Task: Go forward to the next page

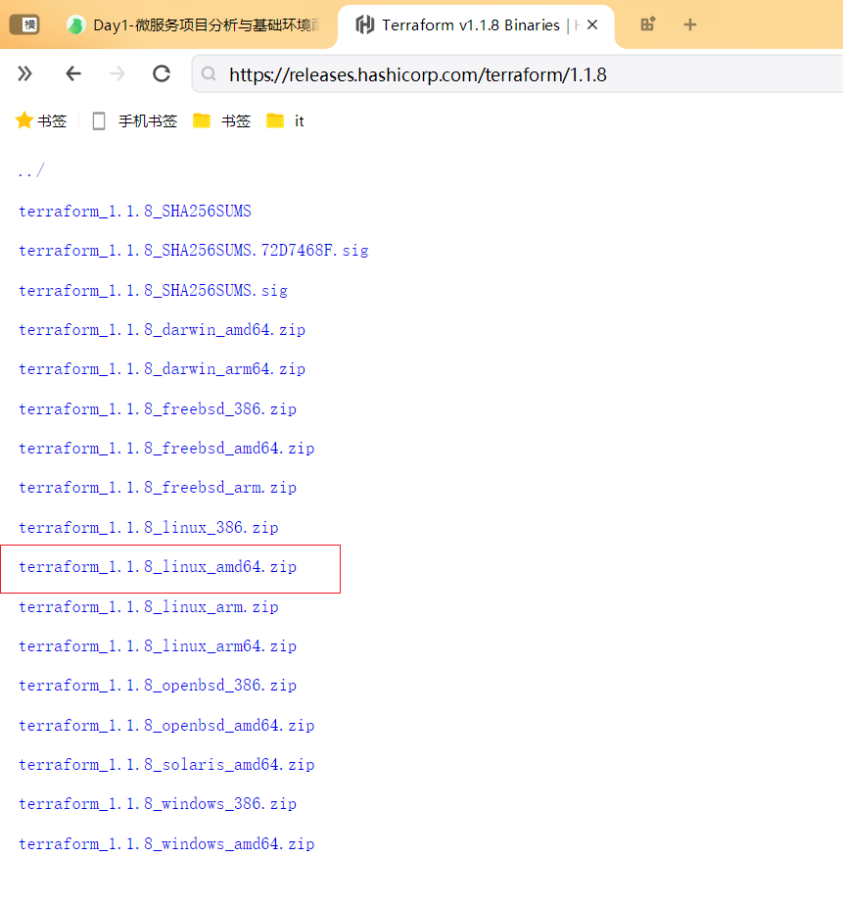Action: click(x=117, y=73)
